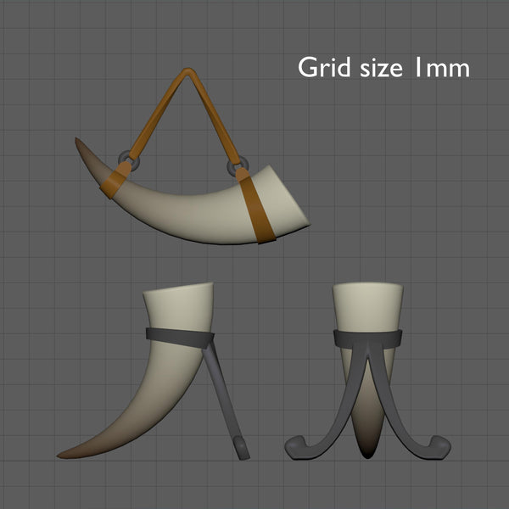Select the hanging horn with leather strap
Screen dimensions: 509x509
[x=193, y=156]
